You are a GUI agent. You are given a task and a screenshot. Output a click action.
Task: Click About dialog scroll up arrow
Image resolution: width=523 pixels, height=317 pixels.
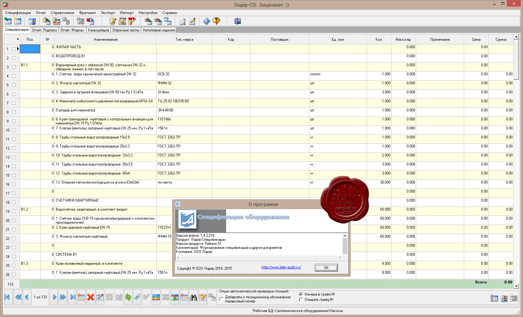(x=345, y=236)
